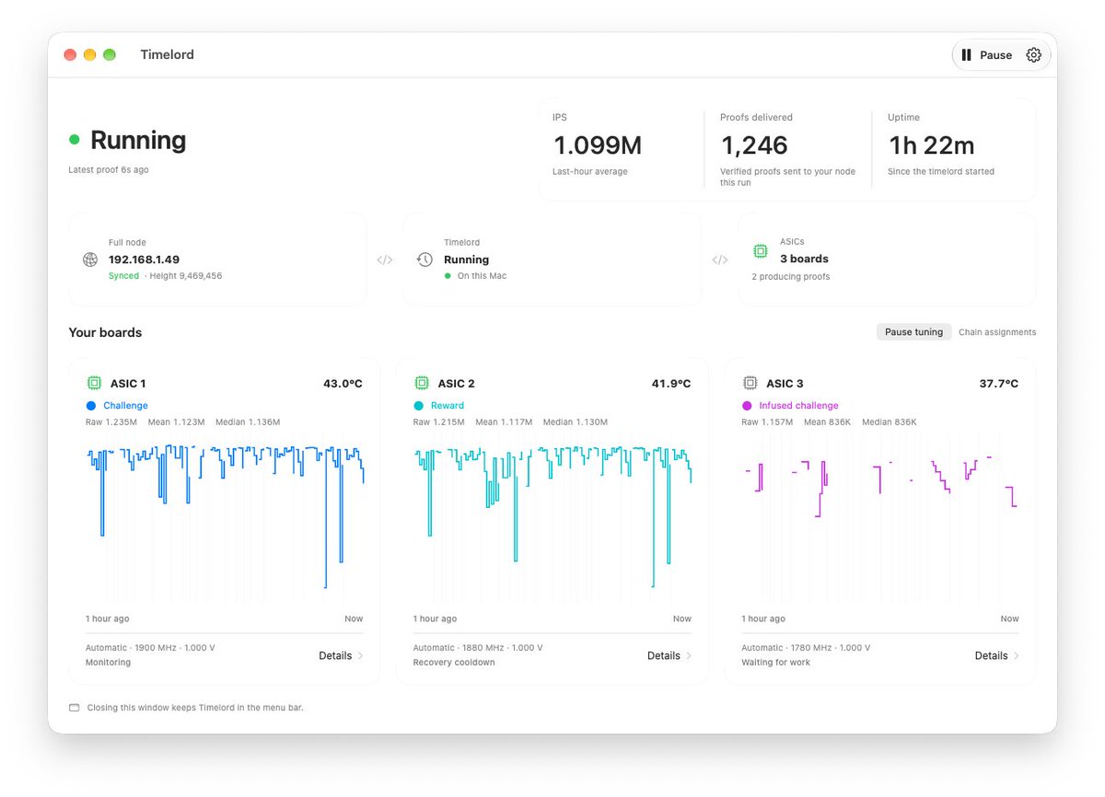Screen dimensions: 1105x797
Task: Click Automatic · 1900 MHz · 1.000 V text
Action: [x=150, y=648]
